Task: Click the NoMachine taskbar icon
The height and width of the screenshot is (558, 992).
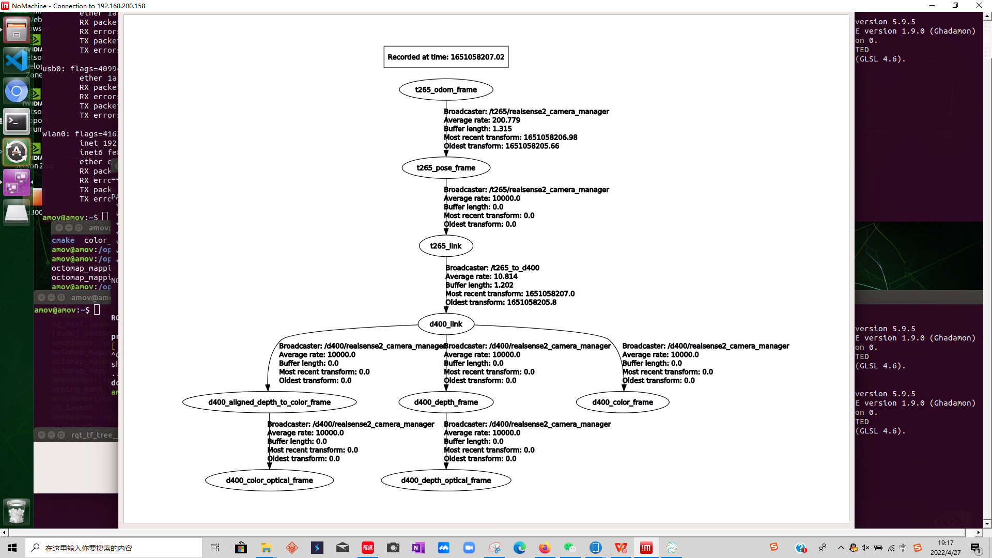Action: [646, 548]
